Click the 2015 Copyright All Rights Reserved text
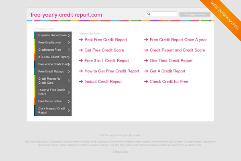The height and width of the screenshot is (161, 241). click(x=120, y=135)
